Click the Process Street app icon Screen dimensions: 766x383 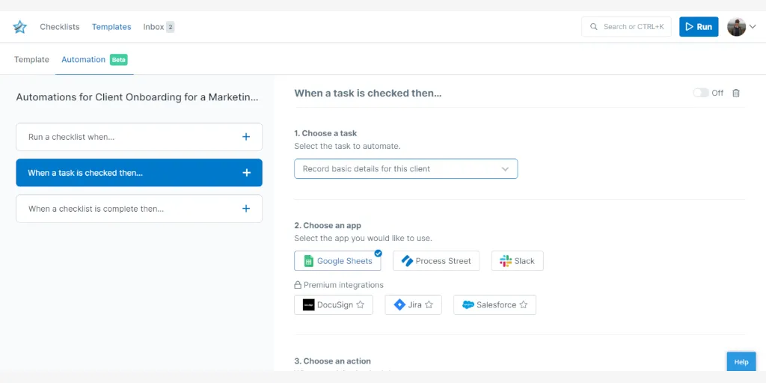407,261
